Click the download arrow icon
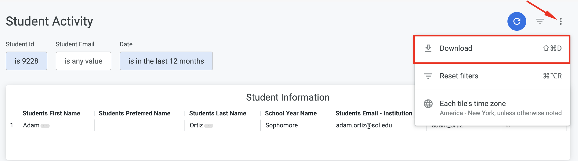 [x=428, y=48]
